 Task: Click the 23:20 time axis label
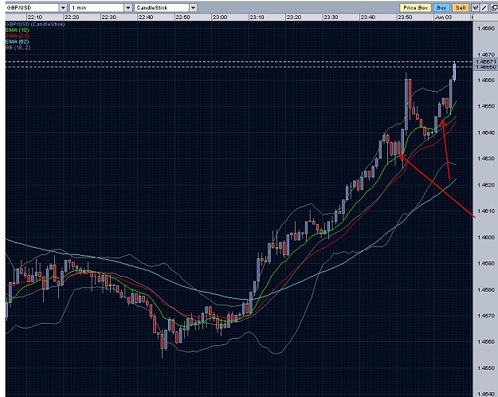click(294, 18)
